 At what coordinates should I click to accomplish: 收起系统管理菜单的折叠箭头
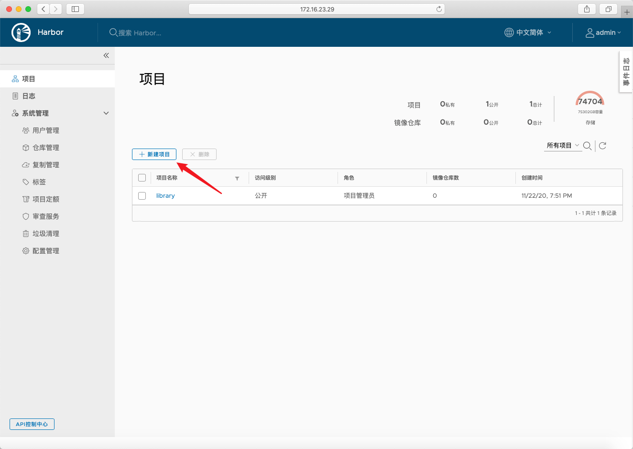106,113
